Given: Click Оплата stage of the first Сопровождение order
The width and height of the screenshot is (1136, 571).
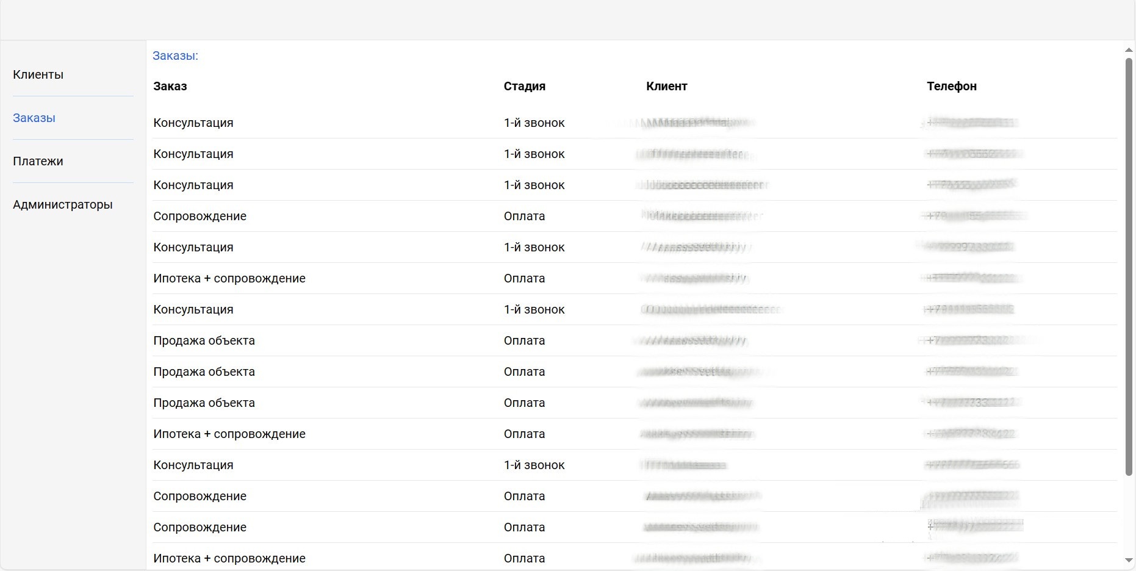Looking at the screenshot, I should (x=524, y=216).
